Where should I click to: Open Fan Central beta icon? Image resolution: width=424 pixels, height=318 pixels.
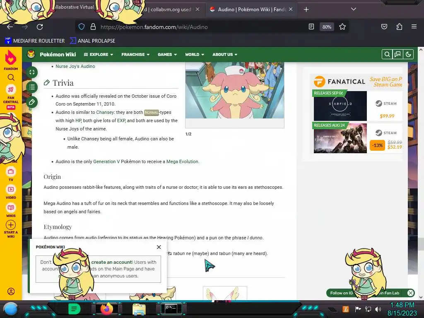[x=11, y=89]
